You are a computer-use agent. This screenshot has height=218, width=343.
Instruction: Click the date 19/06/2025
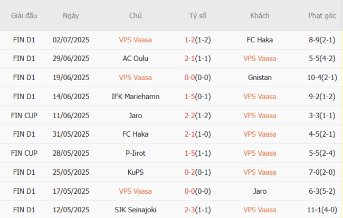[71, 78]
